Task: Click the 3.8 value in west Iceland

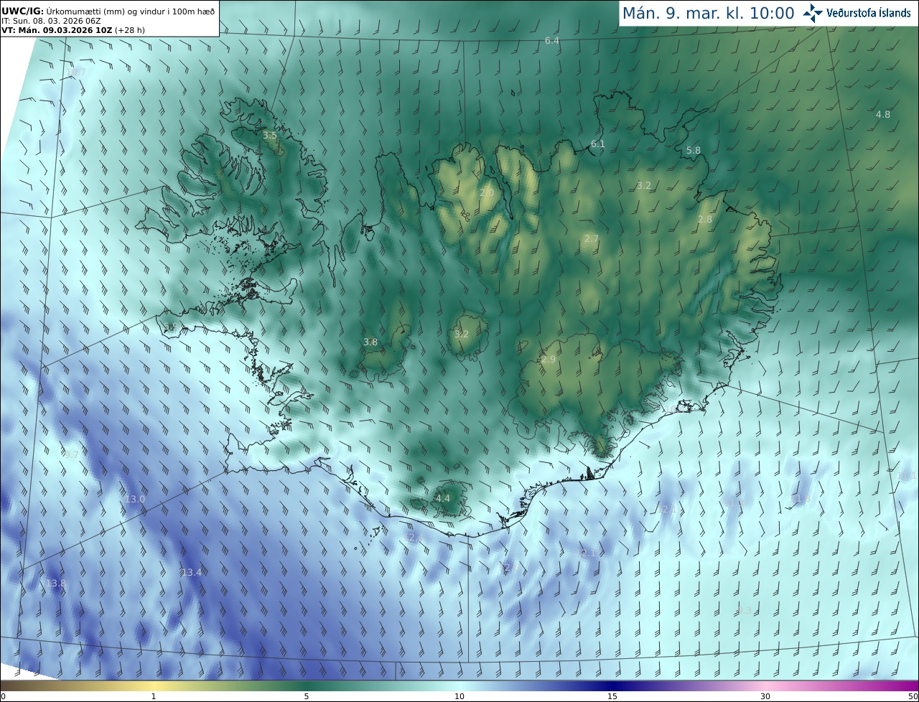Action: pos(370,342)
